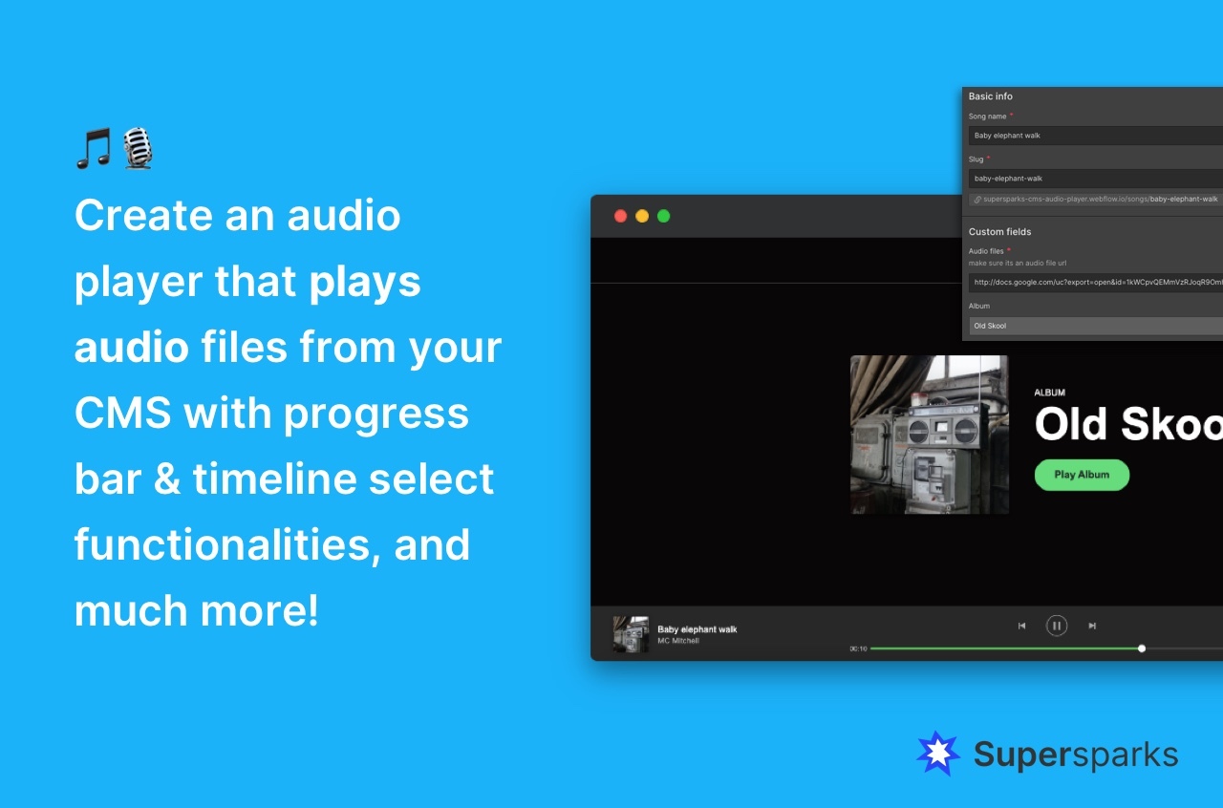Click the MC Mitchell artist name

pyautogui.click(x=678, y=641)
